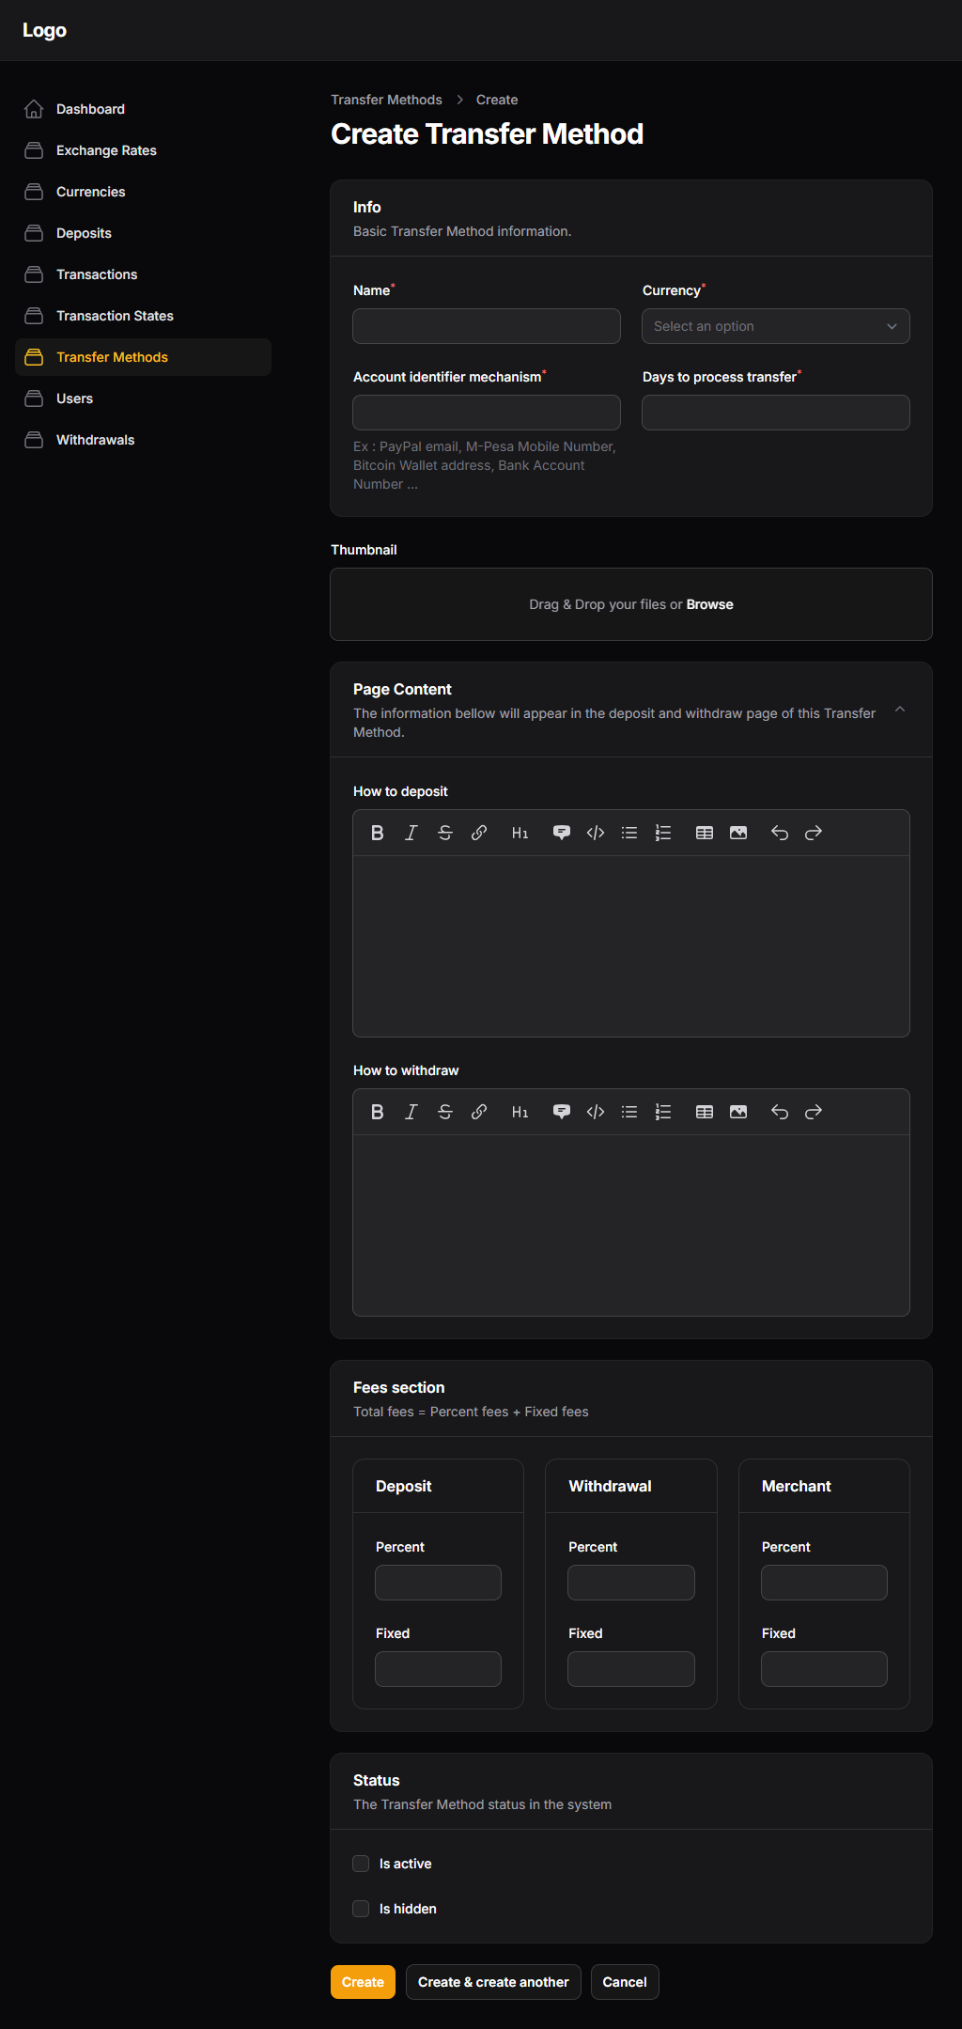This screenshot has height=2029, width=962.
Task: Apply italic in How to deposit editor
Action: click(411, 833)
